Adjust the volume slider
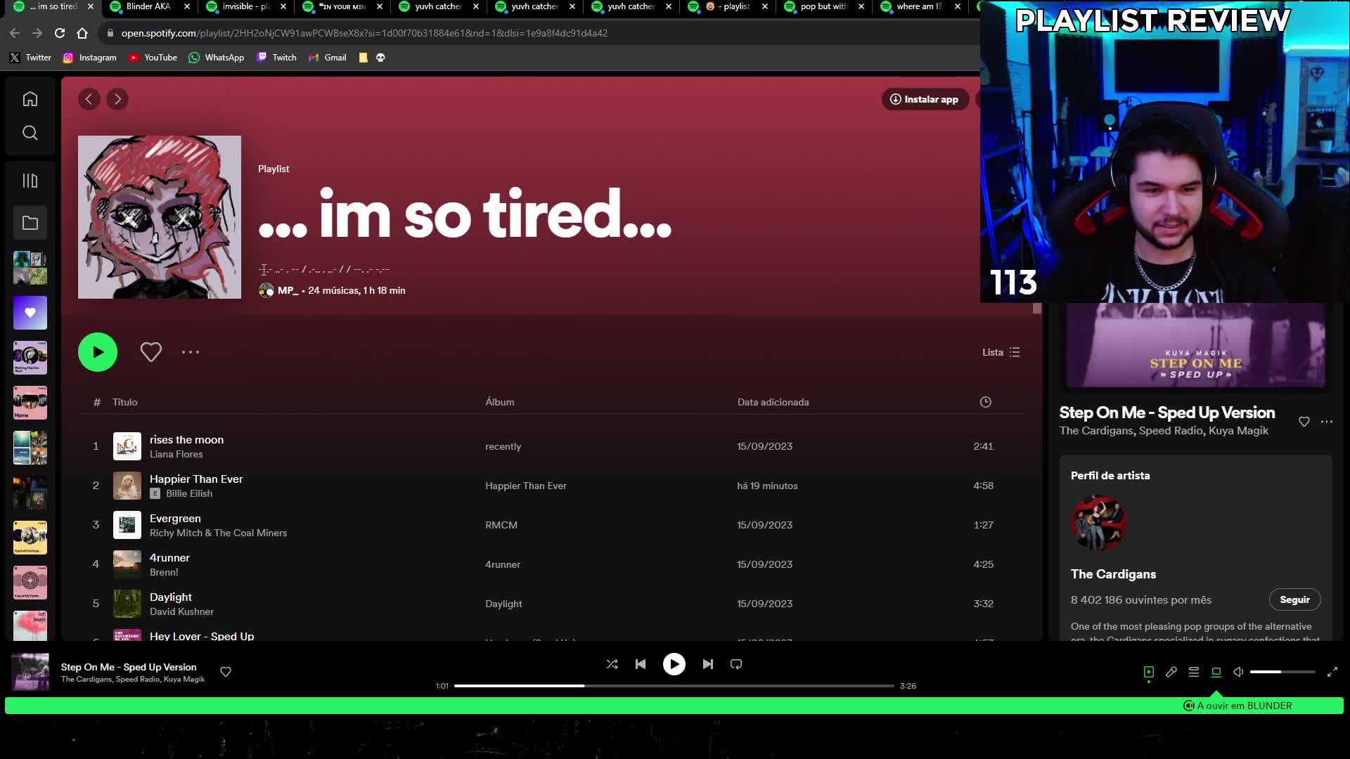The width and height of the screenshot is (1350, 759). point(1282,672)
